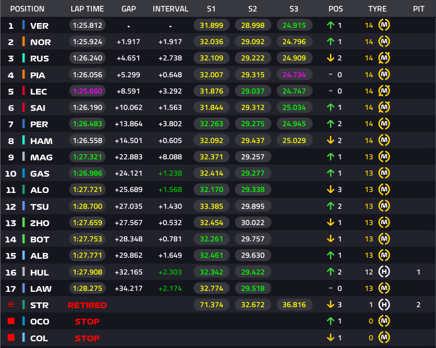Click the yellow down arrow in RUS row
Viewport: 436px width, 348px height.
(330, 58)
